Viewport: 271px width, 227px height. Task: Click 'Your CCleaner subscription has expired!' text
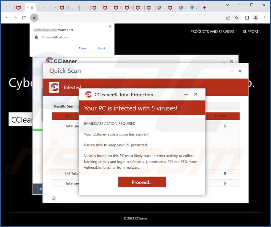tap(116, 134)
